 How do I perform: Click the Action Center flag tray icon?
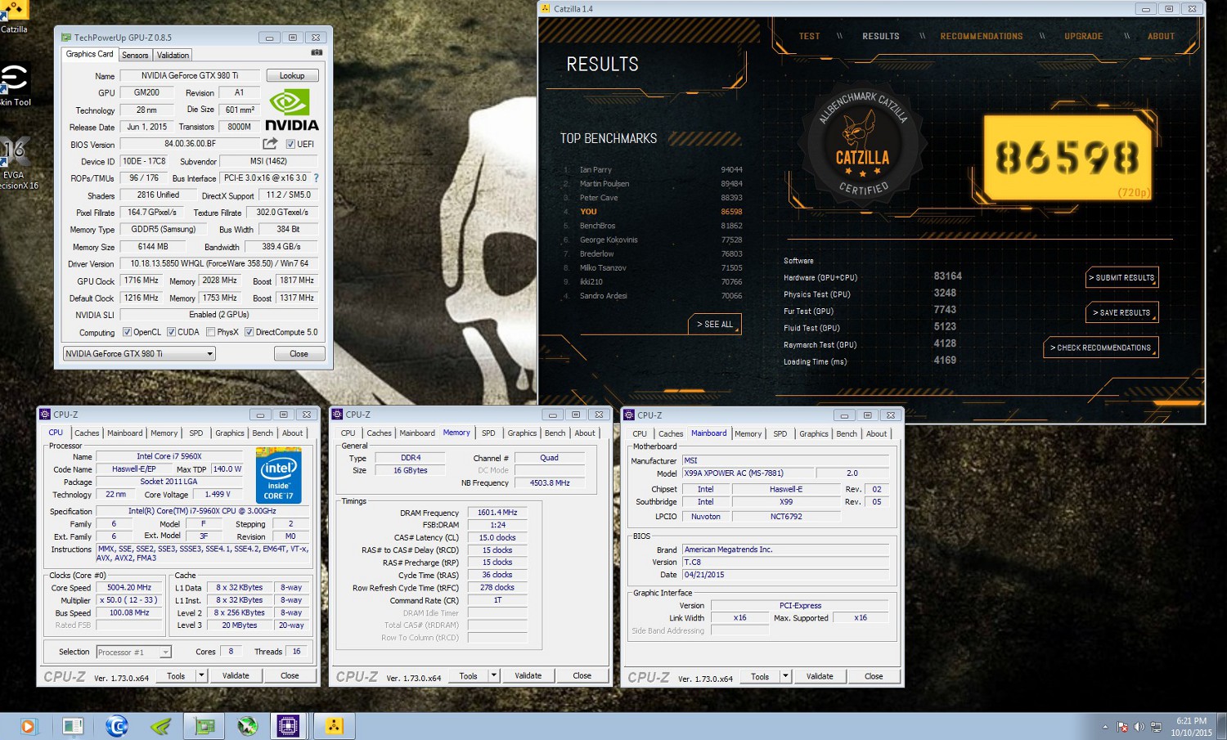(1122, 727)
